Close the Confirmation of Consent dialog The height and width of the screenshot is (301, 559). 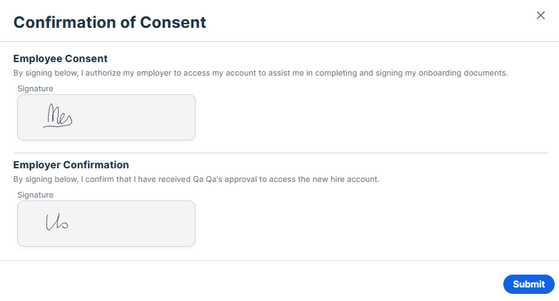[540, 16]
